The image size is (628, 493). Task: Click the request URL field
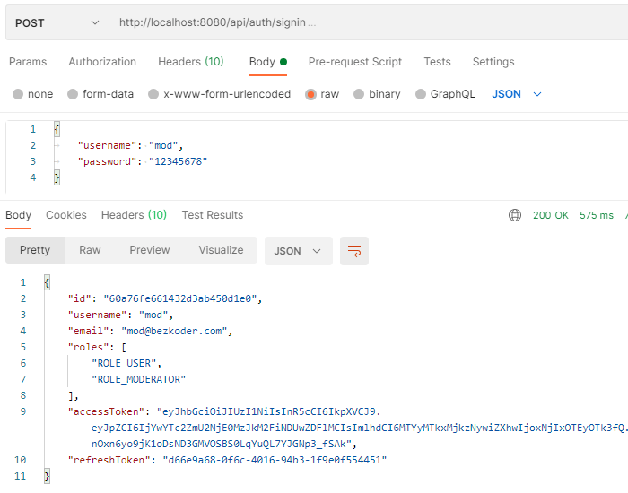369,22
